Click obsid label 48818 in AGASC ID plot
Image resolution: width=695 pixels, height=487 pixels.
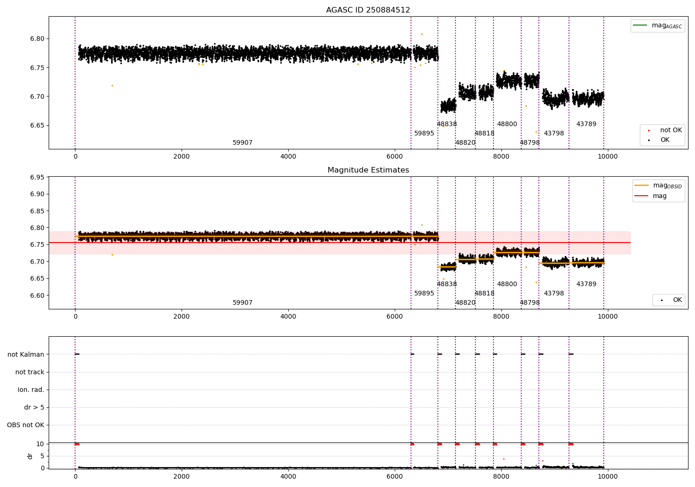tap(484, 134)
